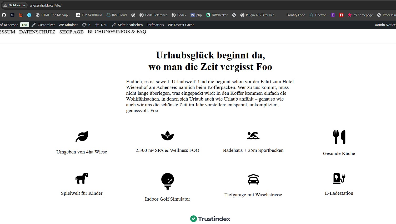Image resolution: width=396 pixels, height=224 pixels.
Task: Open the Customizer in admin bar
Action: pyautogui.click(x=43, y=25)
